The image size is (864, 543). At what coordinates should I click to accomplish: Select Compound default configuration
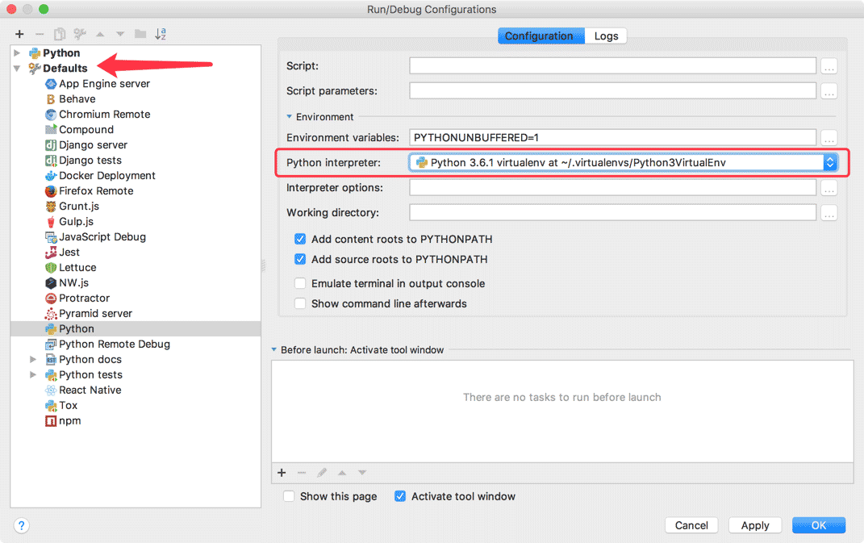click(x=86, y=130)
